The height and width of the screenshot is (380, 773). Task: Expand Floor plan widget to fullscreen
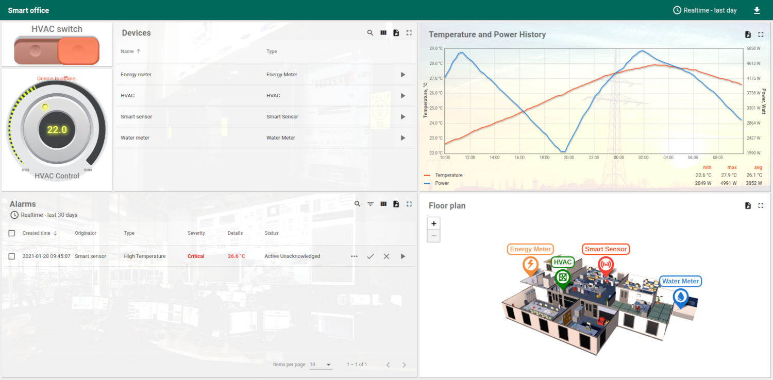[761, 206]
